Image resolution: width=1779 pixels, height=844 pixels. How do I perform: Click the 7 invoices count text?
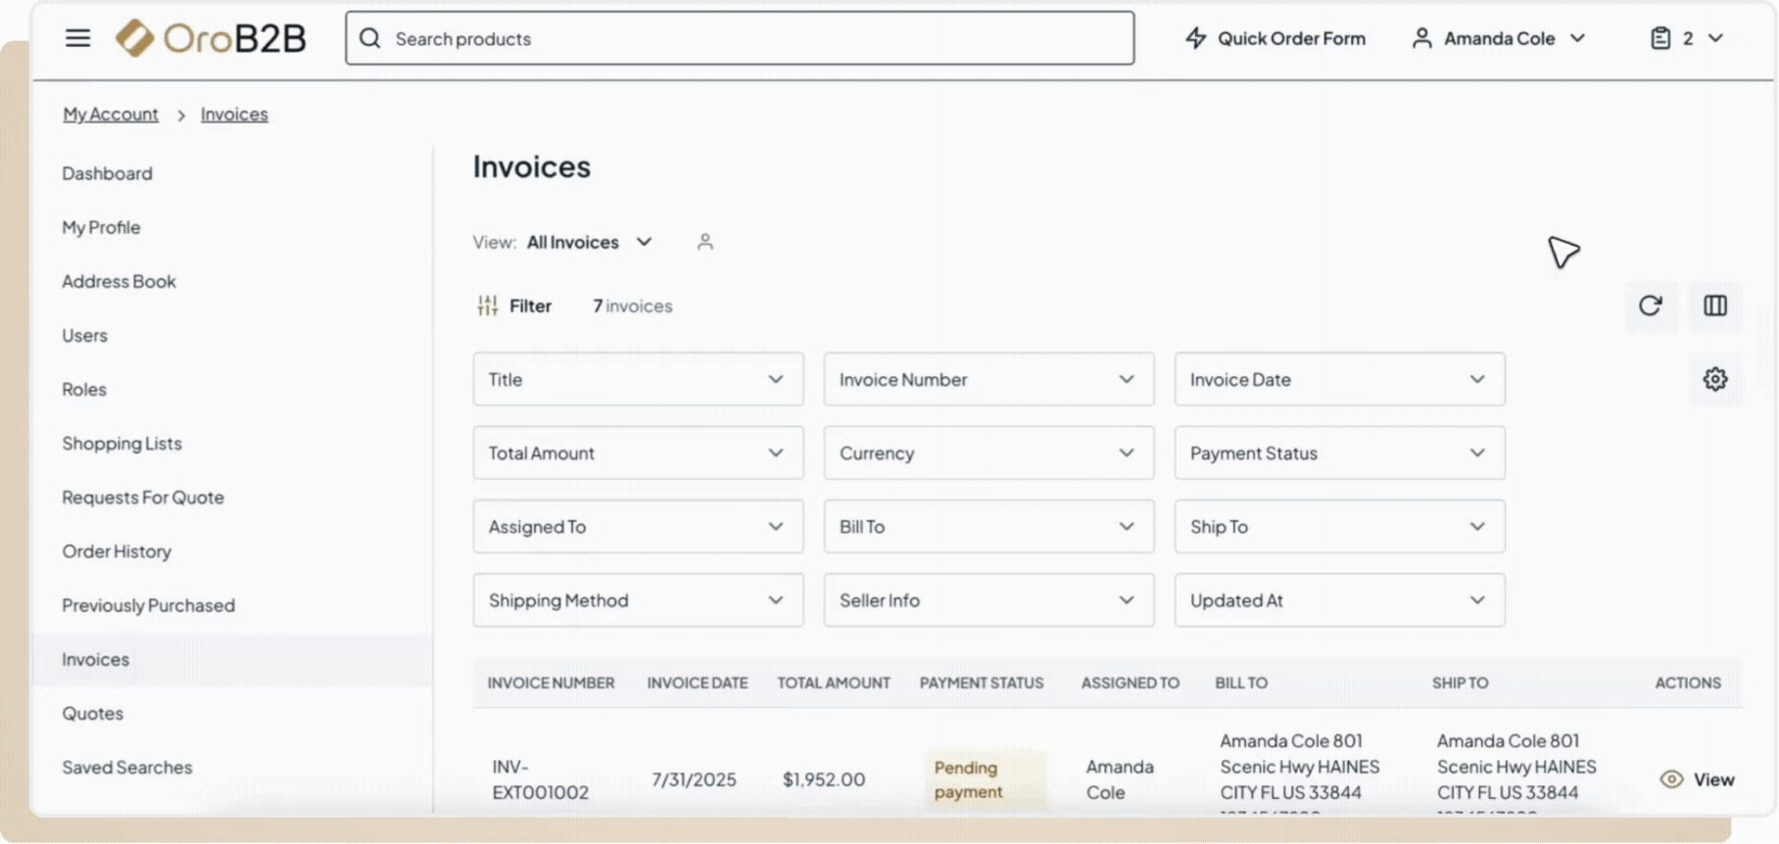tap(633, 305)
